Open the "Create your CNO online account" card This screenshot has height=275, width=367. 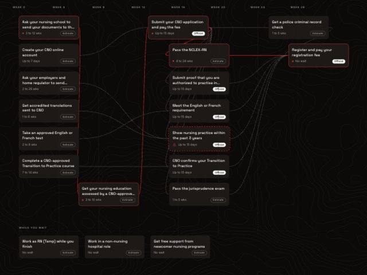(49, 56)
